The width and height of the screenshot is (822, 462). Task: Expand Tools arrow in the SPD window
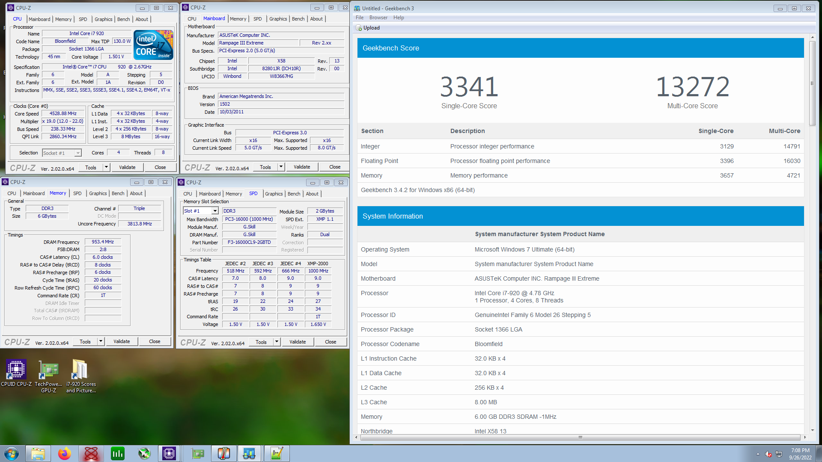pyautogui.click(x=277, y=342)
